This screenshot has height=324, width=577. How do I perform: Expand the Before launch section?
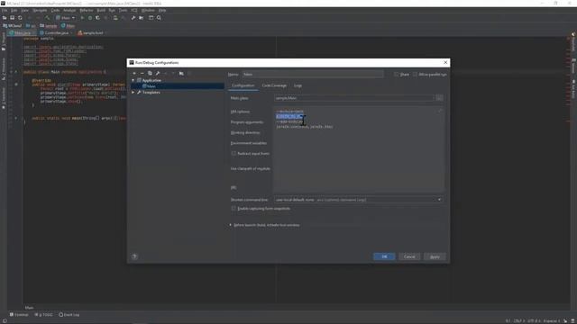coord(231,225)
